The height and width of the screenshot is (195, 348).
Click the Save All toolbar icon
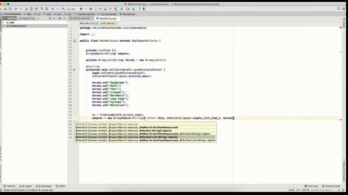(x=5, y=9)
